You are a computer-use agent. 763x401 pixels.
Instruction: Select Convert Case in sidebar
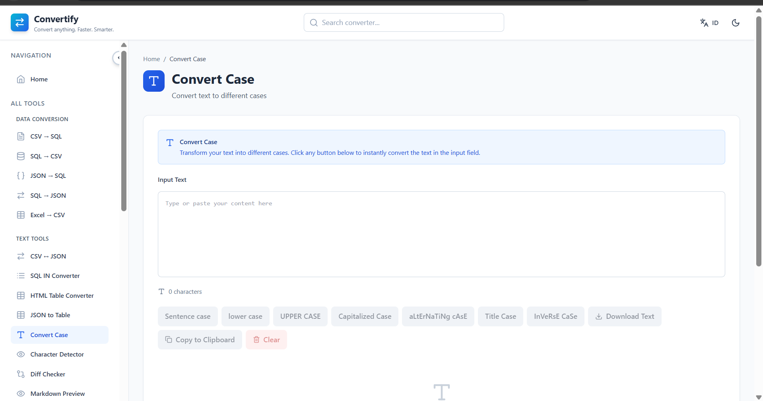(x=60, y=335)
